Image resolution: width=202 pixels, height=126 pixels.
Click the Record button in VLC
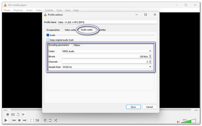[x=8, y=114]
